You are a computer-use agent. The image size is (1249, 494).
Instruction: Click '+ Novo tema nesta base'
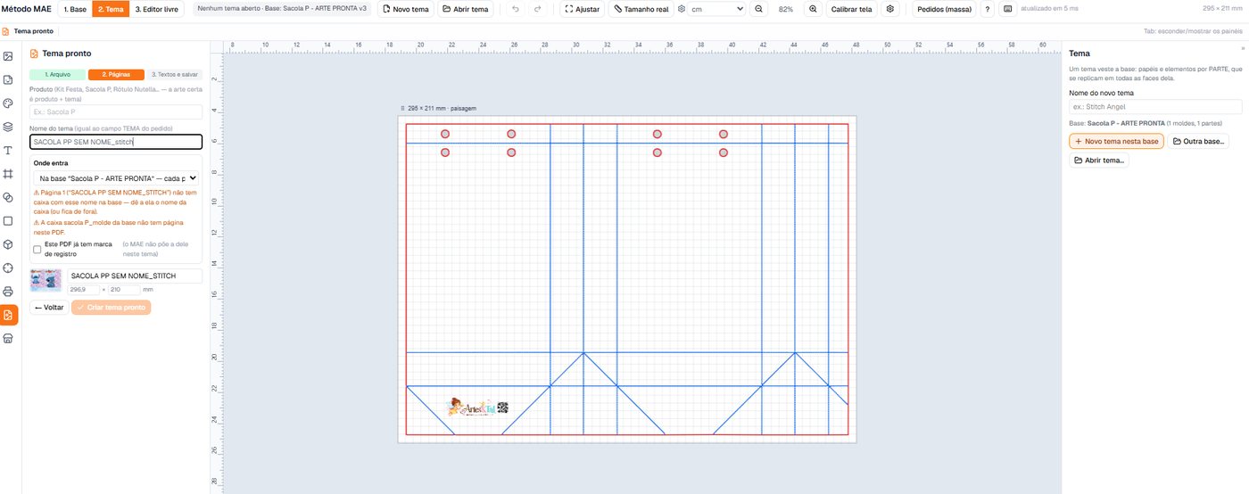1116,141
